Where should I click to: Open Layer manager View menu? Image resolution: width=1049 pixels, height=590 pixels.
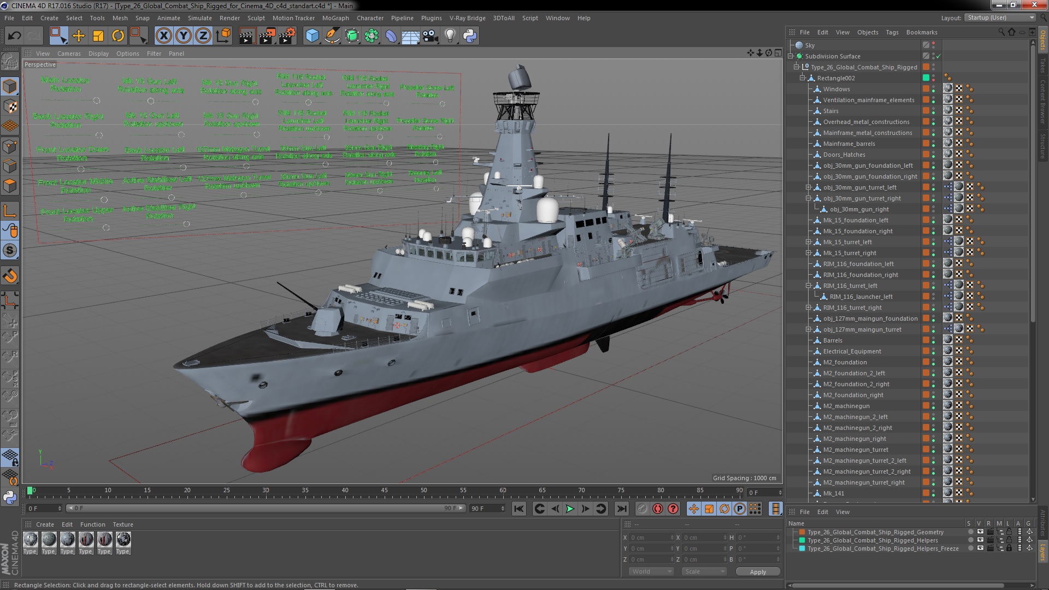(x=842, y=512)
